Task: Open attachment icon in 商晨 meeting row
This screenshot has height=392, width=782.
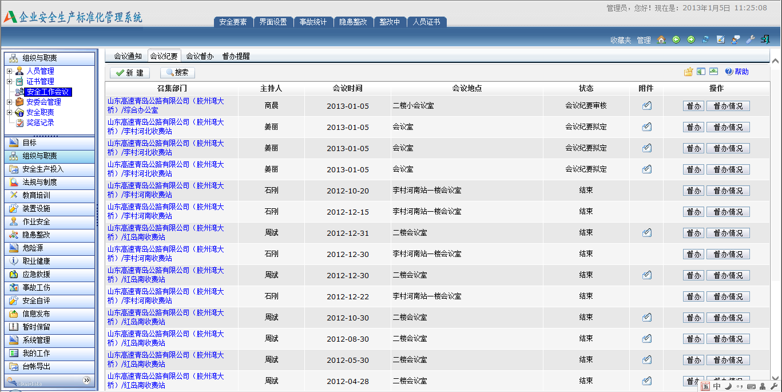Action: [x=646, y=106]
